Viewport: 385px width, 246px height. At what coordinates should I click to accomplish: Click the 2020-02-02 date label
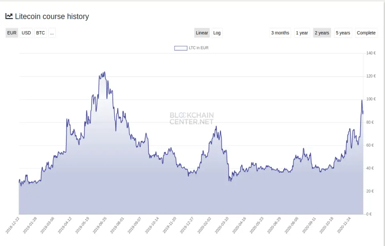pyautogui.click(x=204, y=225)
